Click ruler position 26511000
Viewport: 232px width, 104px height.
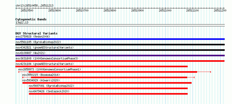[165, 10]
